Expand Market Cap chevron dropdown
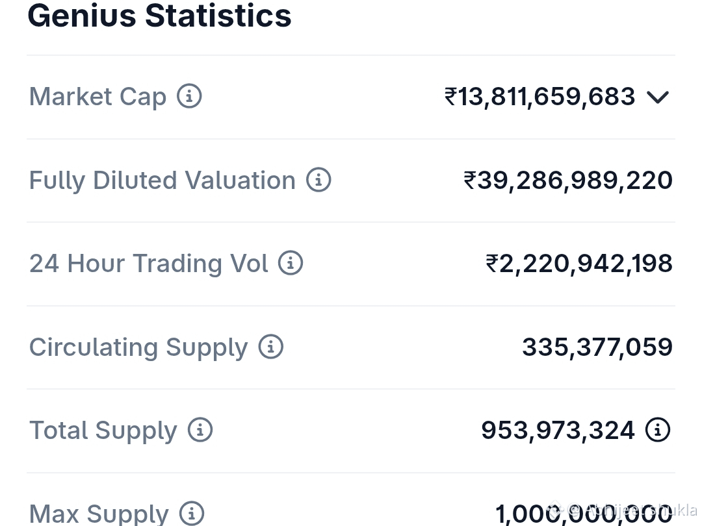 tap(658, 97)
